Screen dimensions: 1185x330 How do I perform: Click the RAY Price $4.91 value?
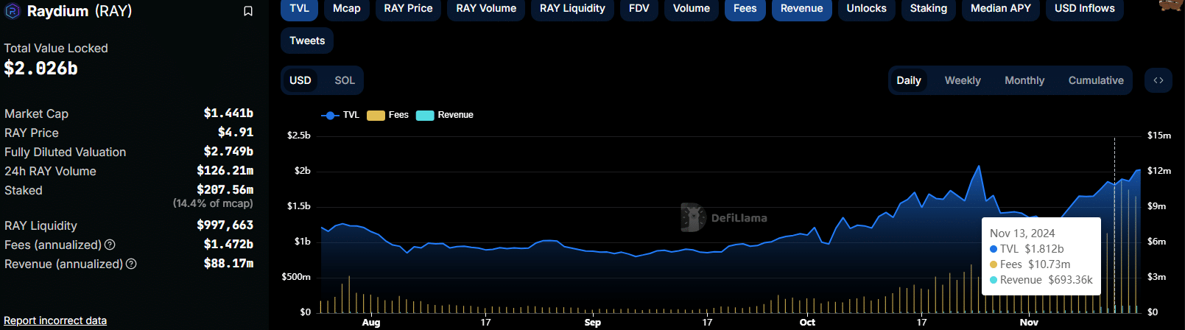(x=236, y=132)
